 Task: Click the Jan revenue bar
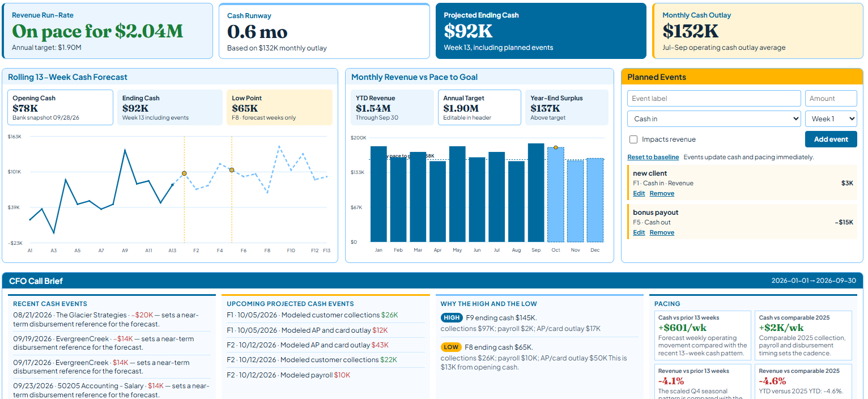378,194
